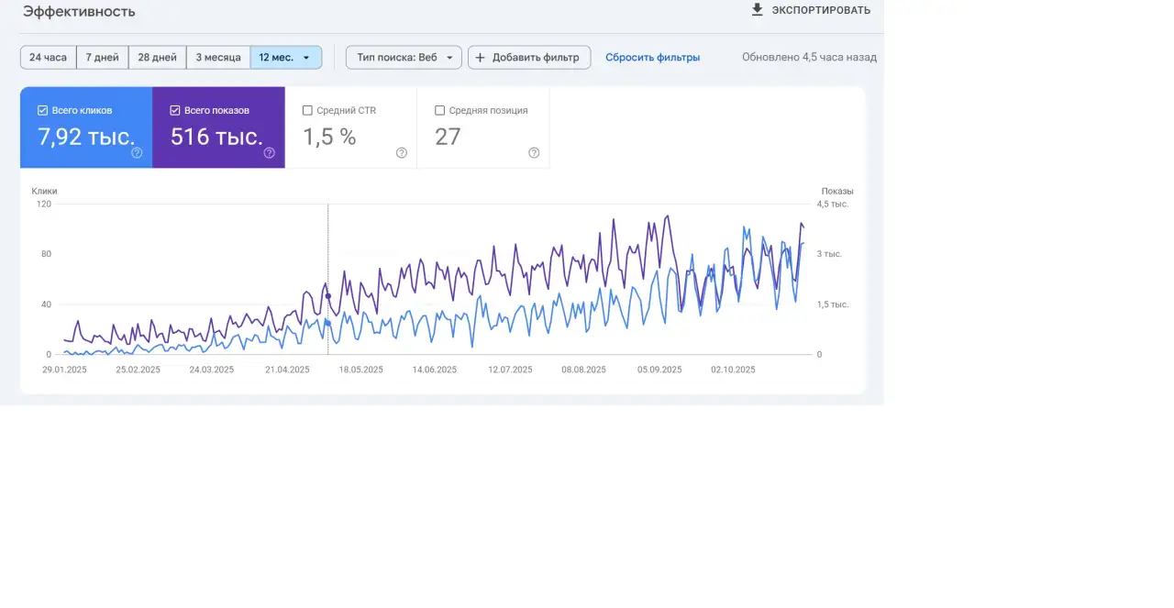Click the help icon on Средний CTR card
Image resolution: width=1174 pixels, height=608 pixels.
(401, 152)
